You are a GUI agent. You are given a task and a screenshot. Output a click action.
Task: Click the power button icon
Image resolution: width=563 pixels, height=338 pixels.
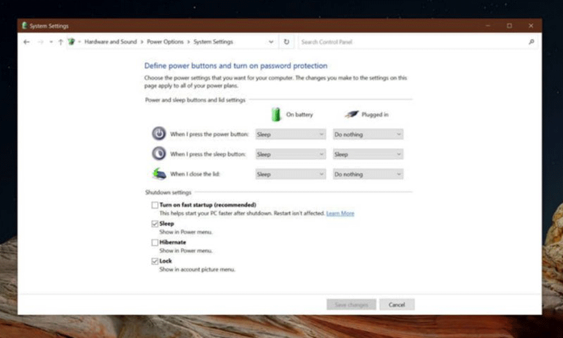coord(159,134)
